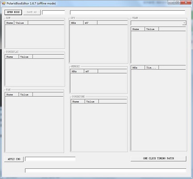Click the mV column header in GPU table
Image resolution: width=193 pixels, height=179 pixels.
tap(90, 23)
